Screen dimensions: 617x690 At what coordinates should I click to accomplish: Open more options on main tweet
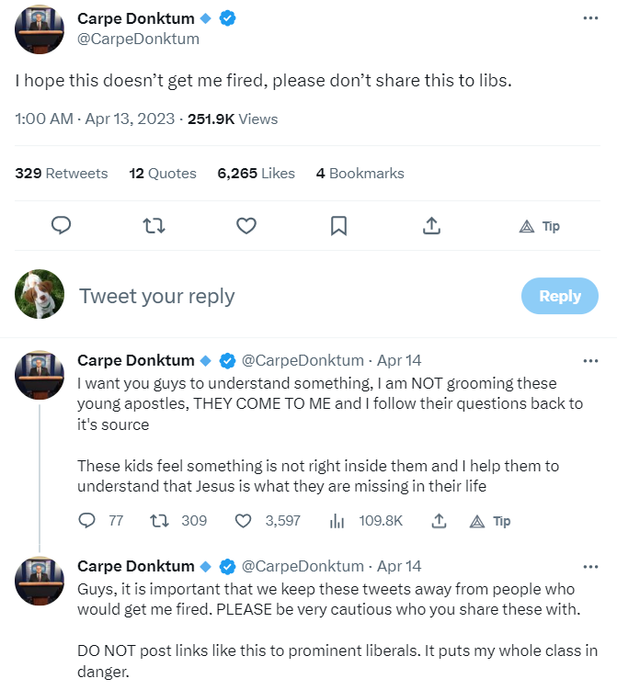pyautogui.click(x=590, y=18)
